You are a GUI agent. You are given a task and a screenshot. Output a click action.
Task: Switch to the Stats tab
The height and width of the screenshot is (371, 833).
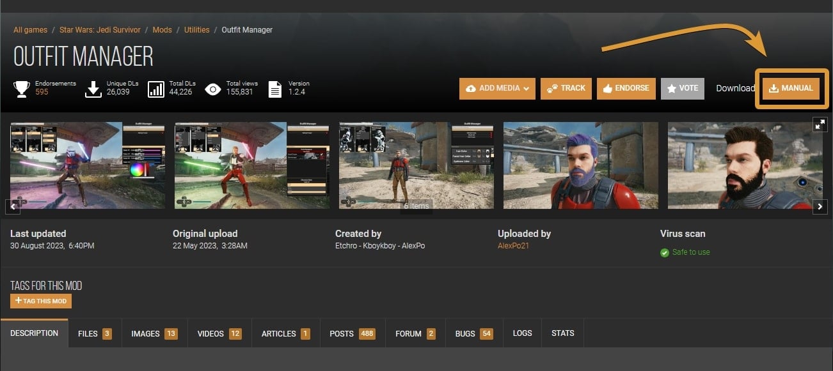[563, 333]
